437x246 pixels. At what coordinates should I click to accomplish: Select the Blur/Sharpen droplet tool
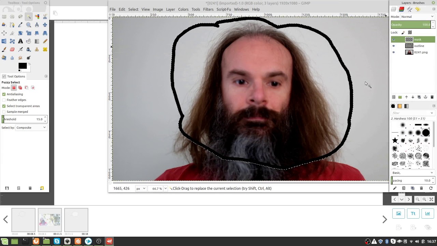tap(12, 57)
